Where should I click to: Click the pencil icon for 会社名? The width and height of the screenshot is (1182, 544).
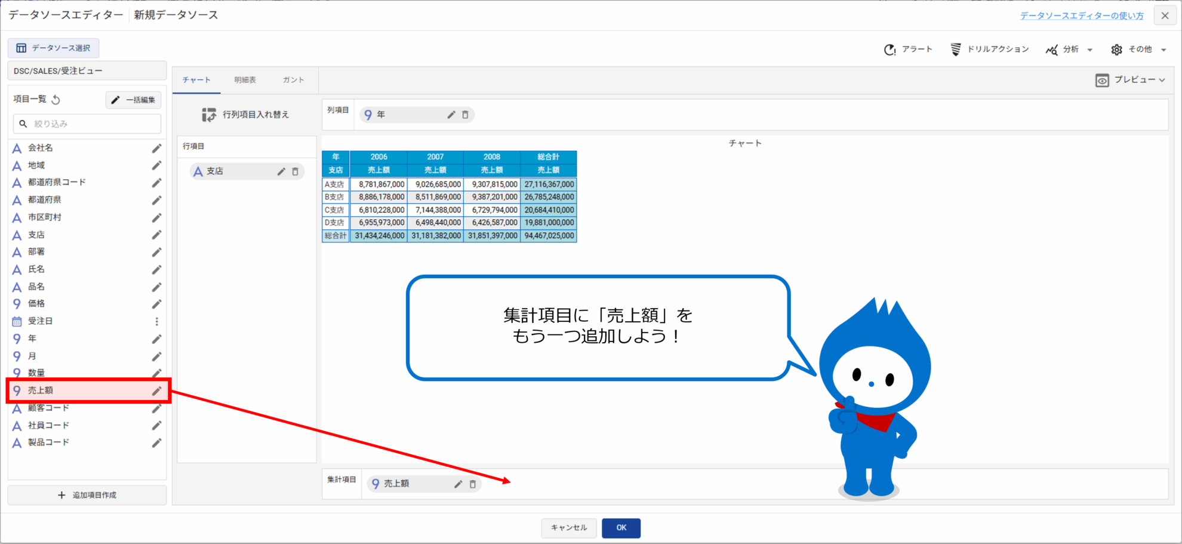pos(156,148)
